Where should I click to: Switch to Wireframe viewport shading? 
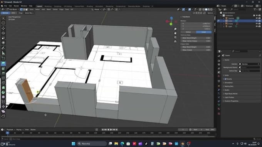[203, 10]
